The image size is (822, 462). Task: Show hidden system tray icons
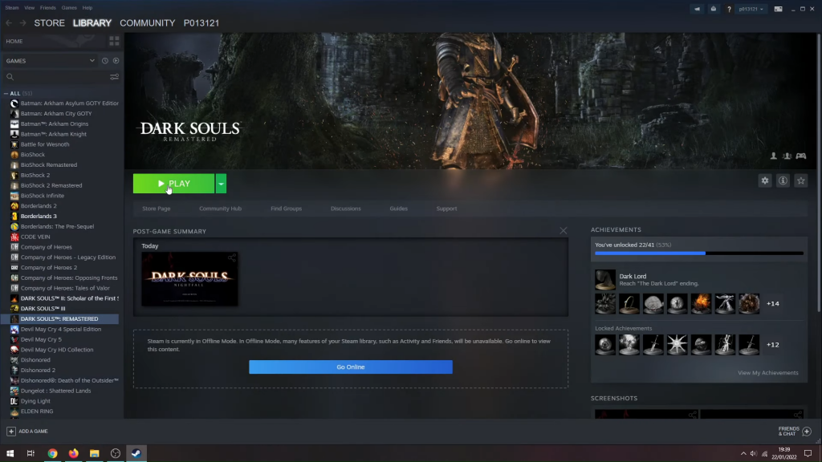point(743,454)
